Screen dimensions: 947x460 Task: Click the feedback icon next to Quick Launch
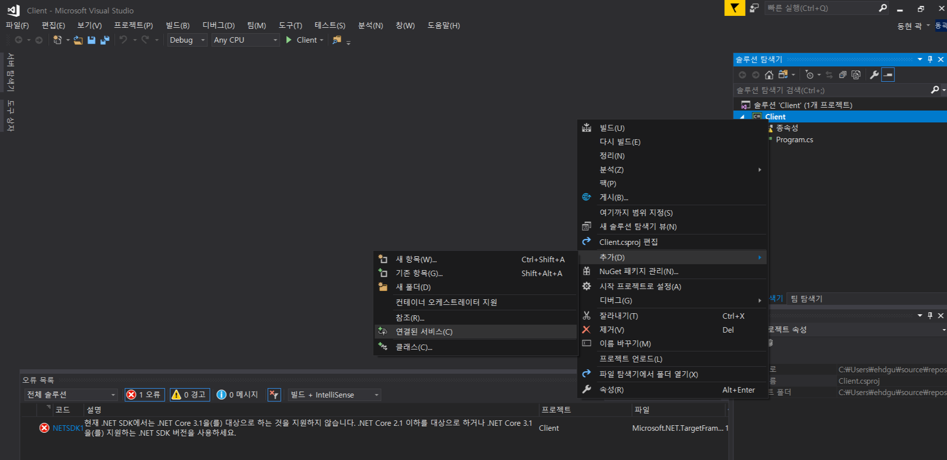click(754, 8)
